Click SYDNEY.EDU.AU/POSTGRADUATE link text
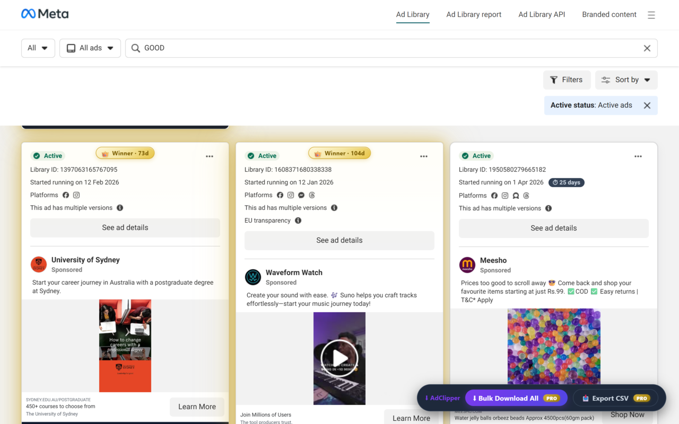679x424 pixels. pos(58,400)
